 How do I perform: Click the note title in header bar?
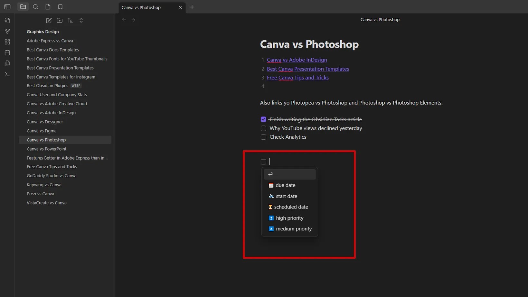(x=380, y=20)
